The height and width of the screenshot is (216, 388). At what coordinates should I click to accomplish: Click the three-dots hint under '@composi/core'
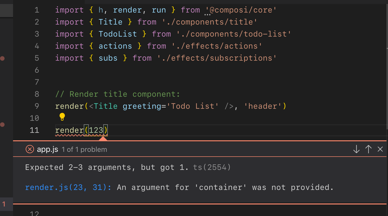(x=208, y=15)
